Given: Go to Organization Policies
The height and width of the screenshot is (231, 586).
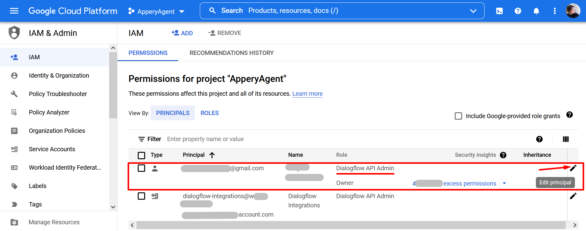Looking at the screenshot, I should [x=54, y=131].
